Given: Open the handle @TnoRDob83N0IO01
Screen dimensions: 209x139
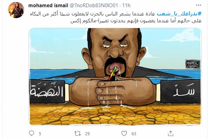Looking at the screenshot, I should pos(94,5).
